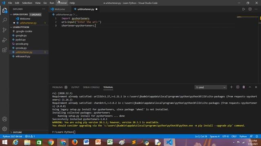Open the Terminal menu

click(x=62, y=3)
